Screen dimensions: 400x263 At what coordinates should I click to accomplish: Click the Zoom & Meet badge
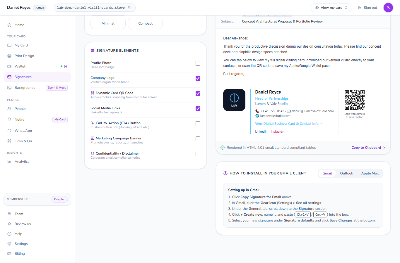coord(57,88)
